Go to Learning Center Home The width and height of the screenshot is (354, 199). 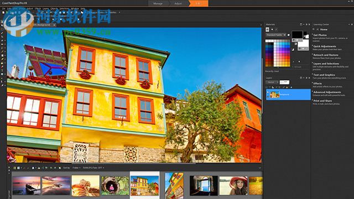[324, 29]
